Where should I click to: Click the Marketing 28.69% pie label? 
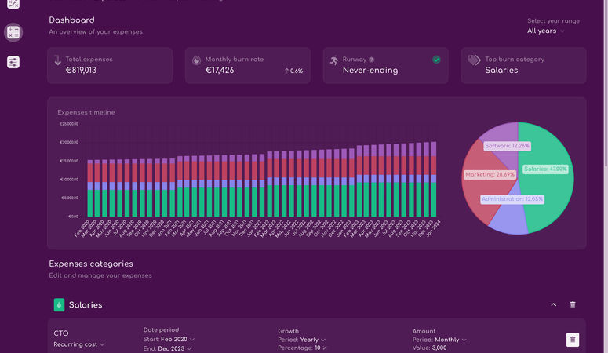click(490, 175)
